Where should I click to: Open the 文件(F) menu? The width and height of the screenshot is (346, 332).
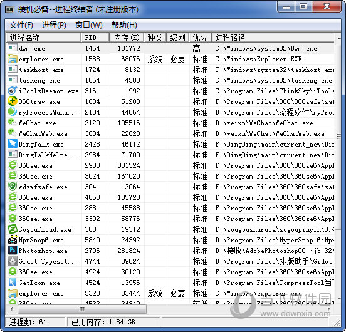21,25
